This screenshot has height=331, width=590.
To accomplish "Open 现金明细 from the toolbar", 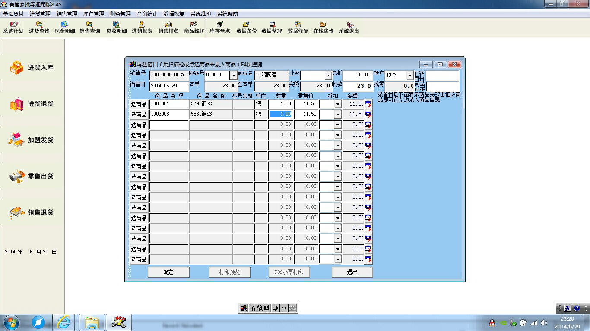I will (65, 28).
